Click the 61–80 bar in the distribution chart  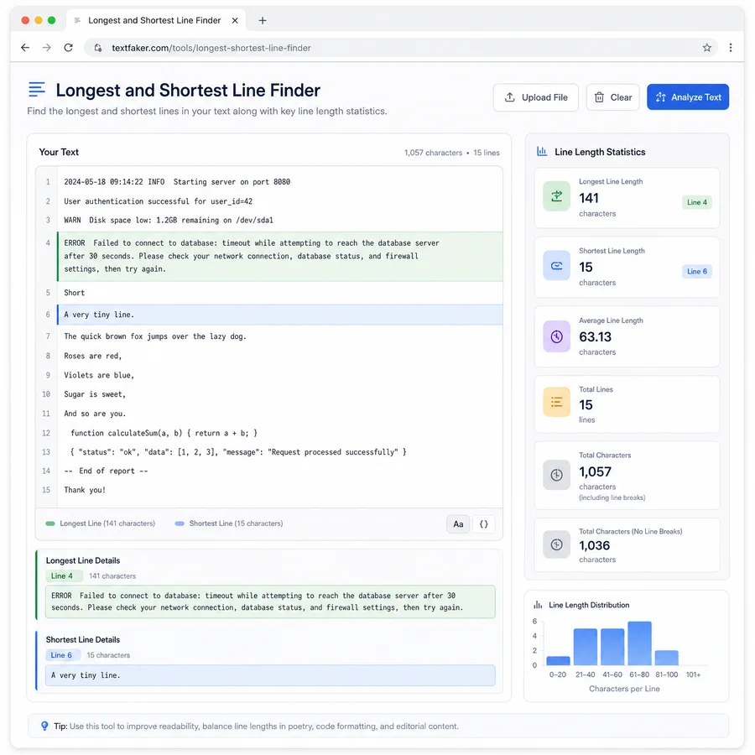click(x=639, y=643)
